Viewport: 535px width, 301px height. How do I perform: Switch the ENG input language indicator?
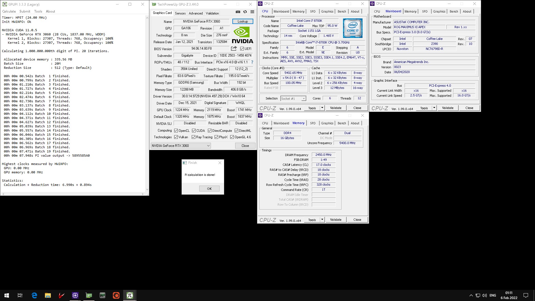[x=493, y=295]
